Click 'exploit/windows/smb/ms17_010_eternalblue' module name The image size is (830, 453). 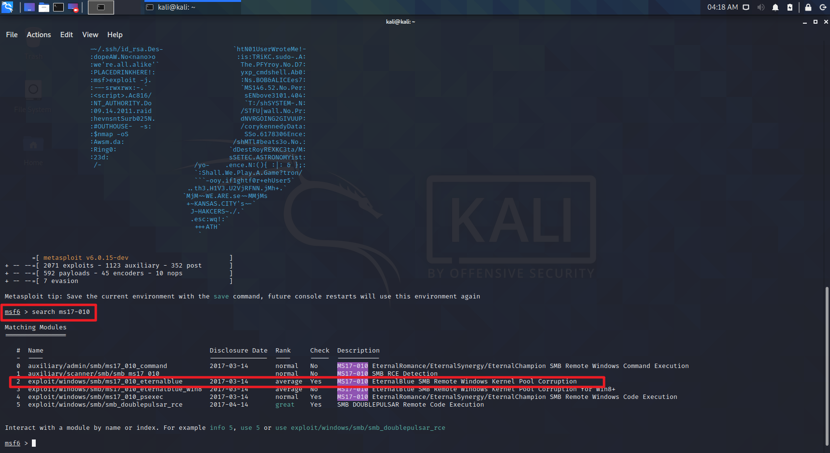coord(105,382)
